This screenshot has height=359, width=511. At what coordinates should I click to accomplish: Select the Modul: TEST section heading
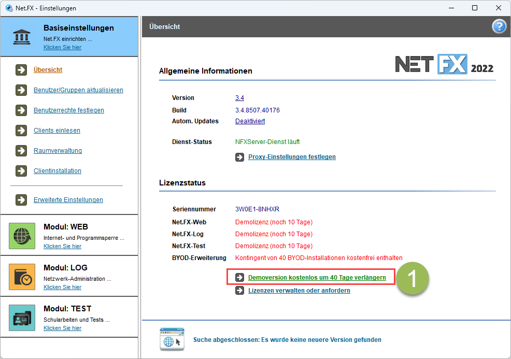point(67,309)
